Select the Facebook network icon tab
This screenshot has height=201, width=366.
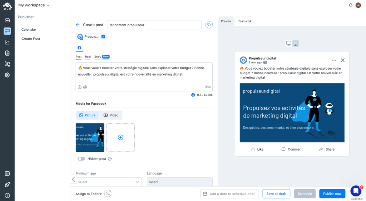tap(79, 48)
